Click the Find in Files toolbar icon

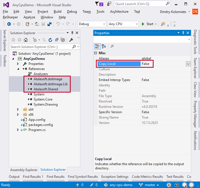point(163,24)
